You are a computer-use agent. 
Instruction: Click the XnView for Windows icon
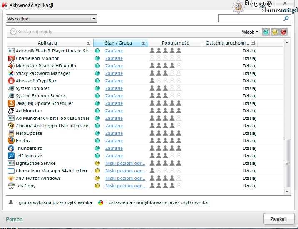11,178
